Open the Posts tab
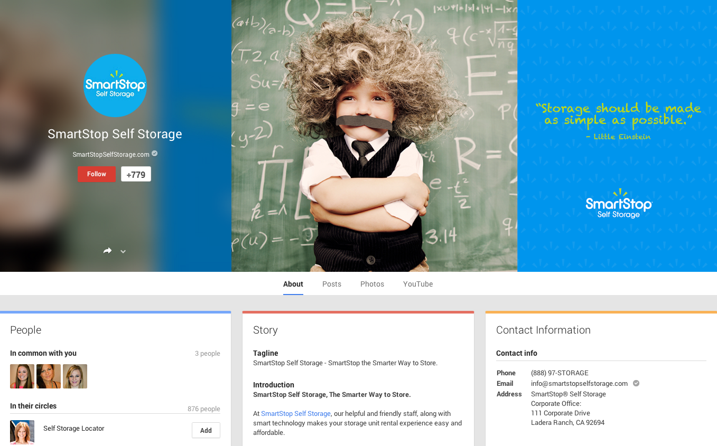The height and width of the screenshot is (446, 717). [x=332, y=284]
